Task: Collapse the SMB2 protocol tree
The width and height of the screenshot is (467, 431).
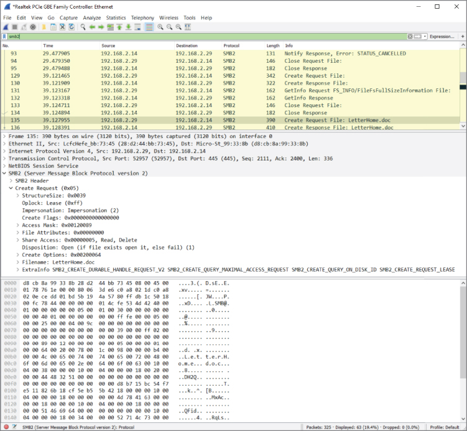Action: click(x=4, y=174)
